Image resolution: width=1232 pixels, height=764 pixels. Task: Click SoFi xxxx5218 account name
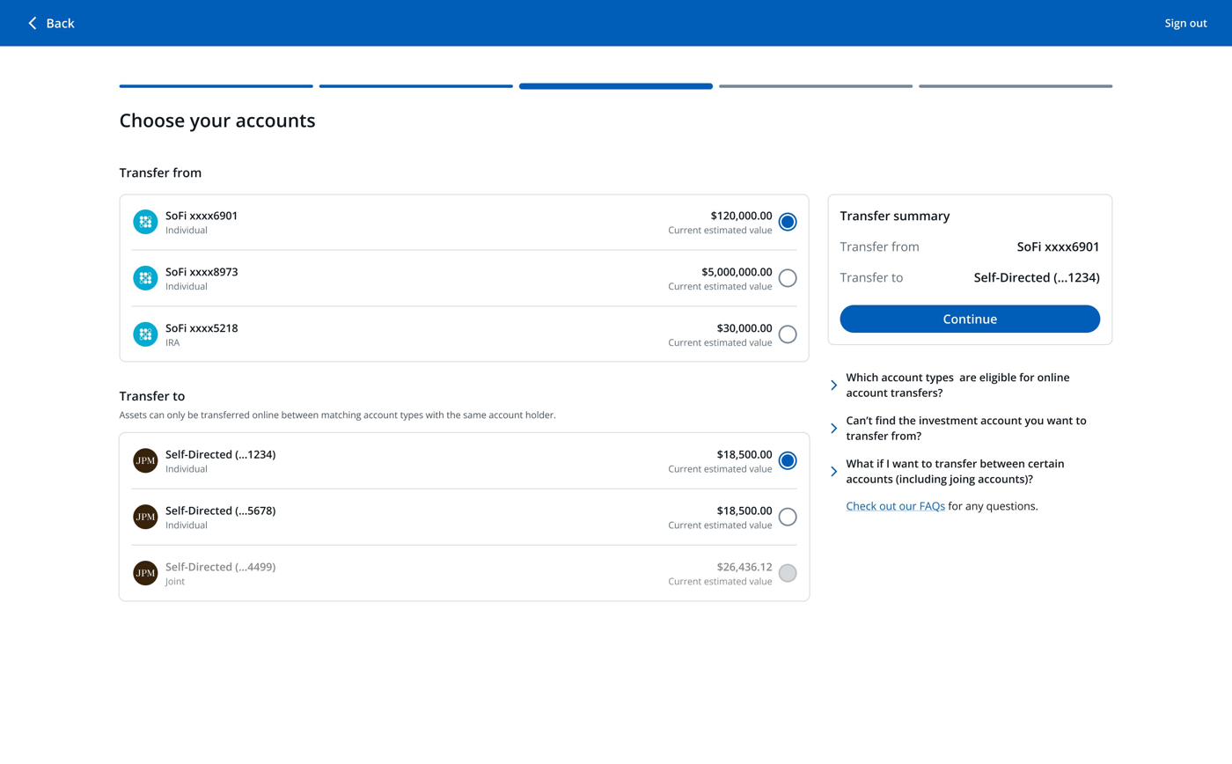pos(202,328)
